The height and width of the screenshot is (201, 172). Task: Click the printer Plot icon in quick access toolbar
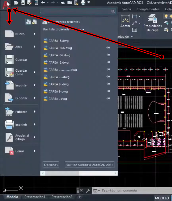tap(83, 3)
